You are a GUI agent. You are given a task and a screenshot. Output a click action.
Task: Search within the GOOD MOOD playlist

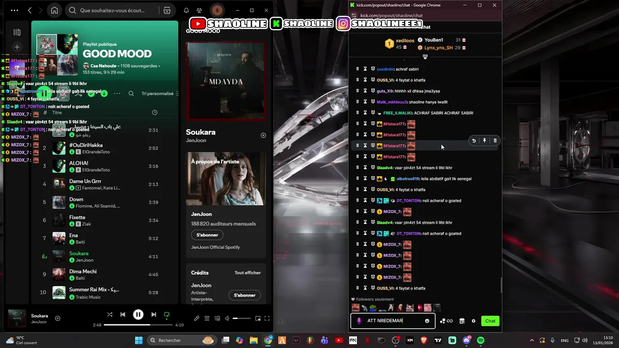131,93
